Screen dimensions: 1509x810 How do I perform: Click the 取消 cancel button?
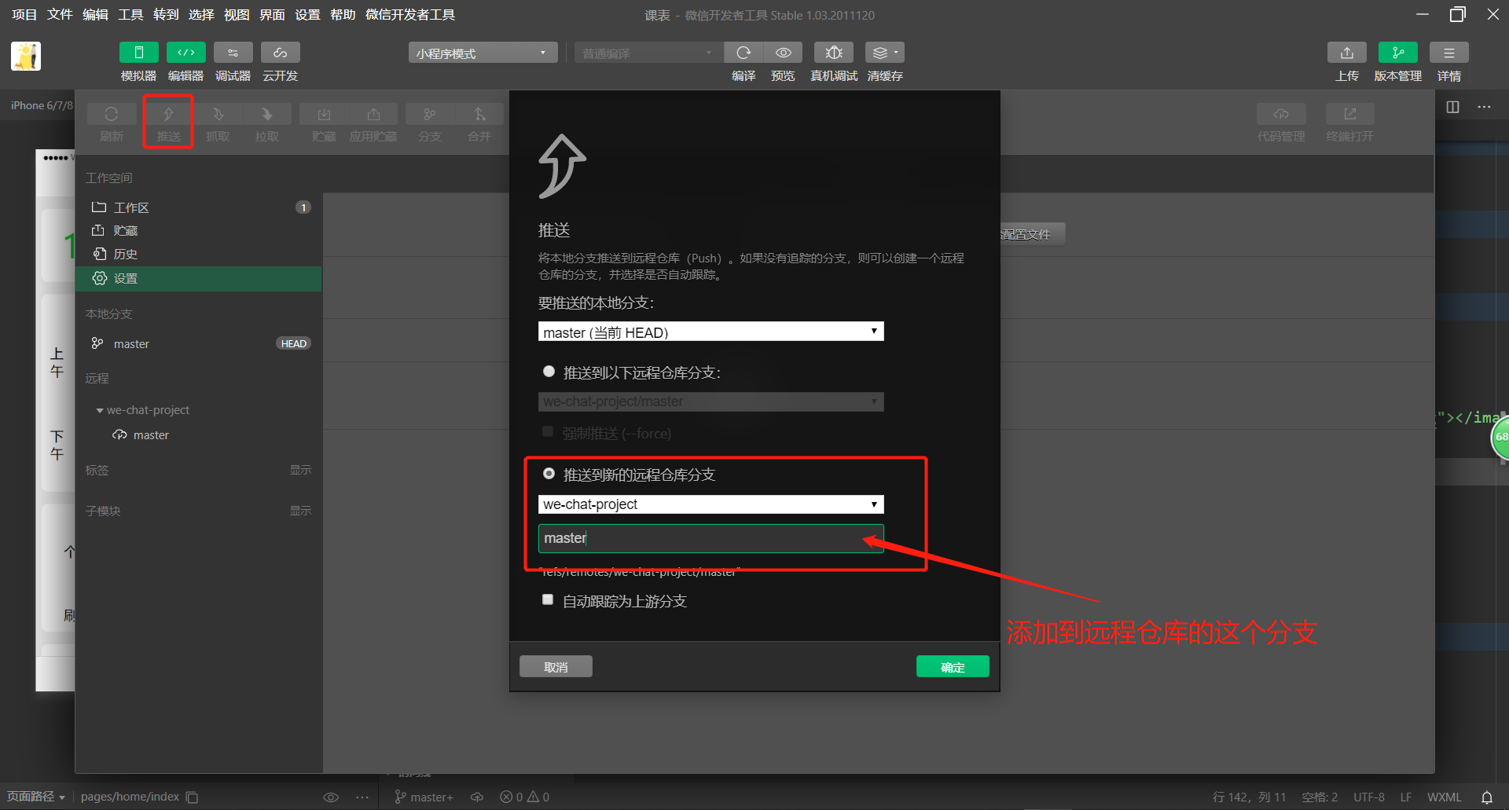pyautogui.click(x=556, y=666)
